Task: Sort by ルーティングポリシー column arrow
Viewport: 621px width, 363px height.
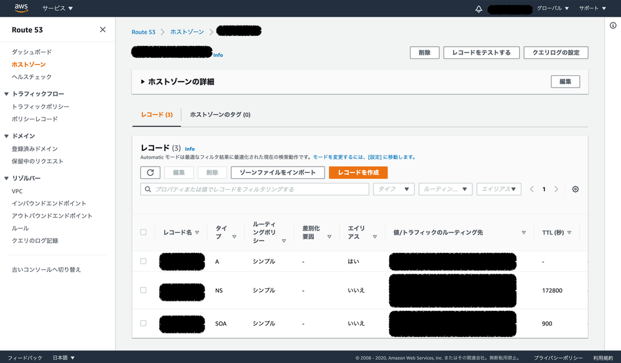Action: click(283, 241)
